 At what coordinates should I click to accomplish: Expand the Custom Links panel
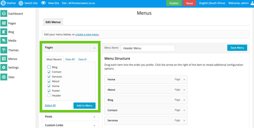pos(94,125)
